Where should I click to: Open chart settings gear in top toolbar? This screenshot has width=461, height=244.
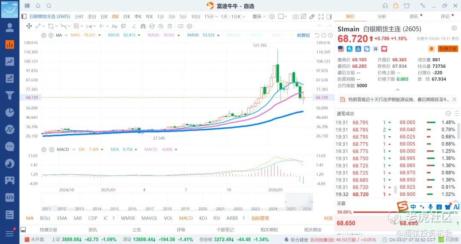(x=272, y=17)
